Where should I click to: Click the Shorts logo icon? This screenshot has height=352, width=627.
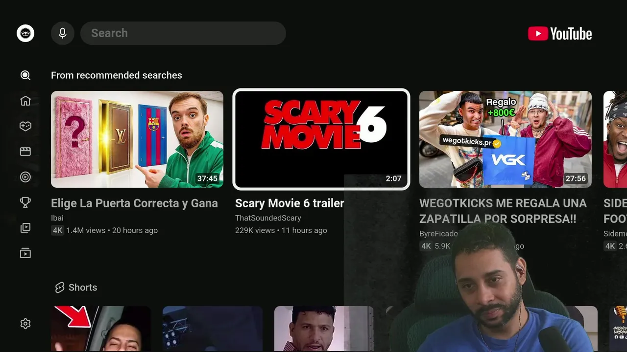click(60, 287)
